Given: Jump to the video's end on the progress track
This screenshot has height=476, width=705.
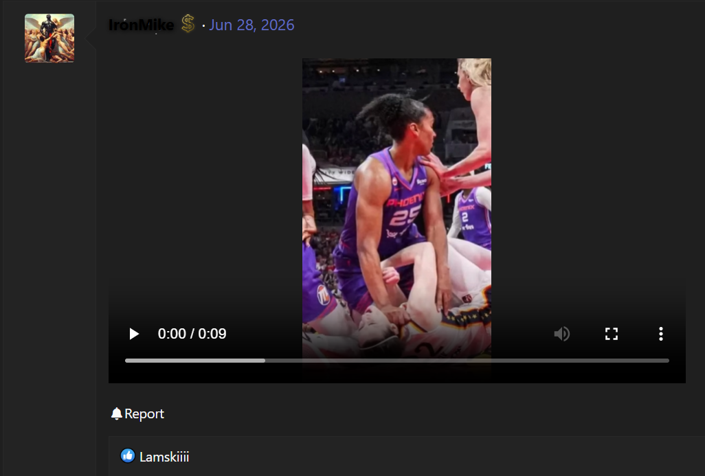Looking at the screenshot, I should (667, 361).
